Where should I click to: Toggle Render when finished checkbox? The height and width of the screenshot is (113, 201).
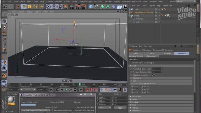(x=52, y=110)
